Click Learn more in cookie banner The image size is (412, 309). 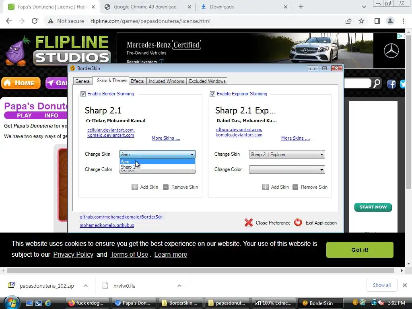pos(171,254)
